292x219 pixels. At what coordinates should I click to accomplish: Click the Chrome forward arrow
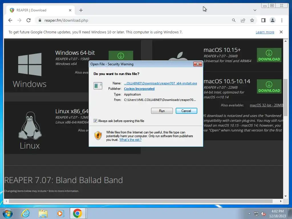pyautogui.click(x=19, y=20)
